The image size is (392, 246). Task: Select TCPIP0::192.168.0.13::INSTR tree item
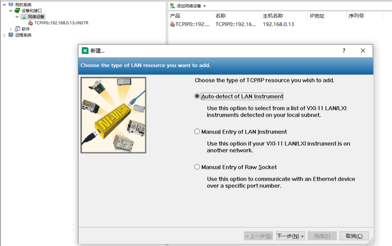(x=61, y=23)
